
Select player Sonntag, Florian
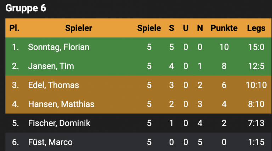coord(58,47)
